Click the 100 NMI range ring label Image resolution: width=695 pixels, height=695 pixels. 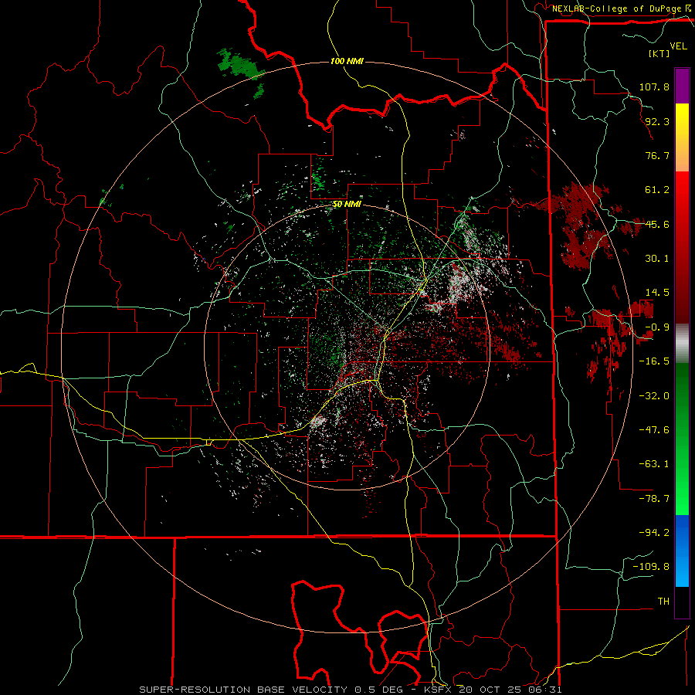click(x=347, y=61)
